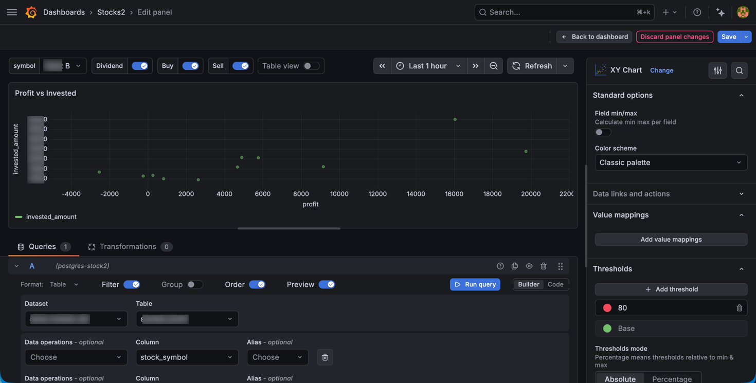Click Add value mappings button
The height and width of the screenshot is (383, 756).
[x=671, y=240]
